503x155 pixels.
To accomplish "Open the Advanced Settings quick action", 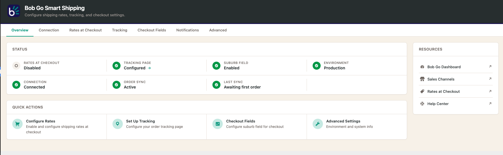I will pos(357,127).
